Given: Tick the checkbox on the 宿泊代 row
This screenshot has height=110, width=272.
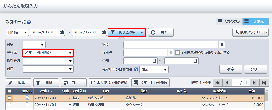Looking at the screenshot, I should 9,98.
